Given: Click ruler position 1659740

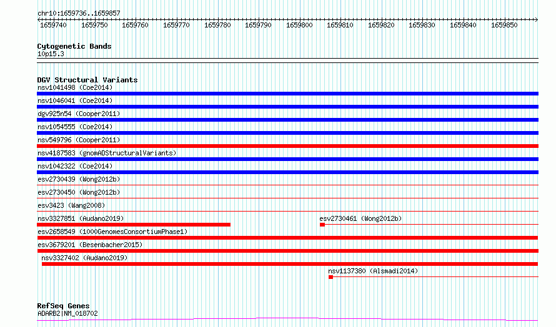Looking at the screenshot, I should tap(53, 25).
